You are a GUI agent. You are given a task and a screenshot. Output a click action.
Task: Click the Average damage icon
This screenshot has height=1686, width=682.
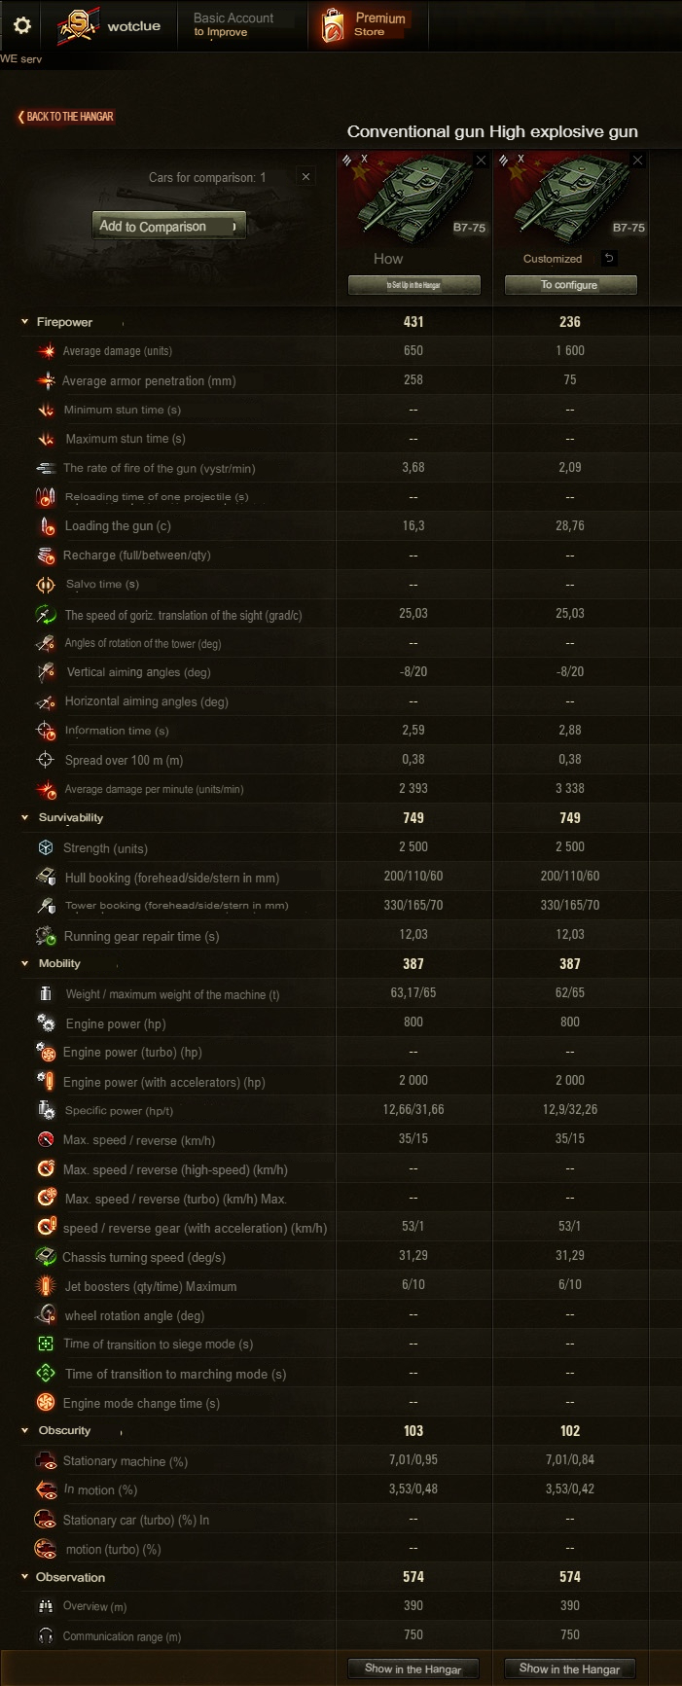[46, 351]
